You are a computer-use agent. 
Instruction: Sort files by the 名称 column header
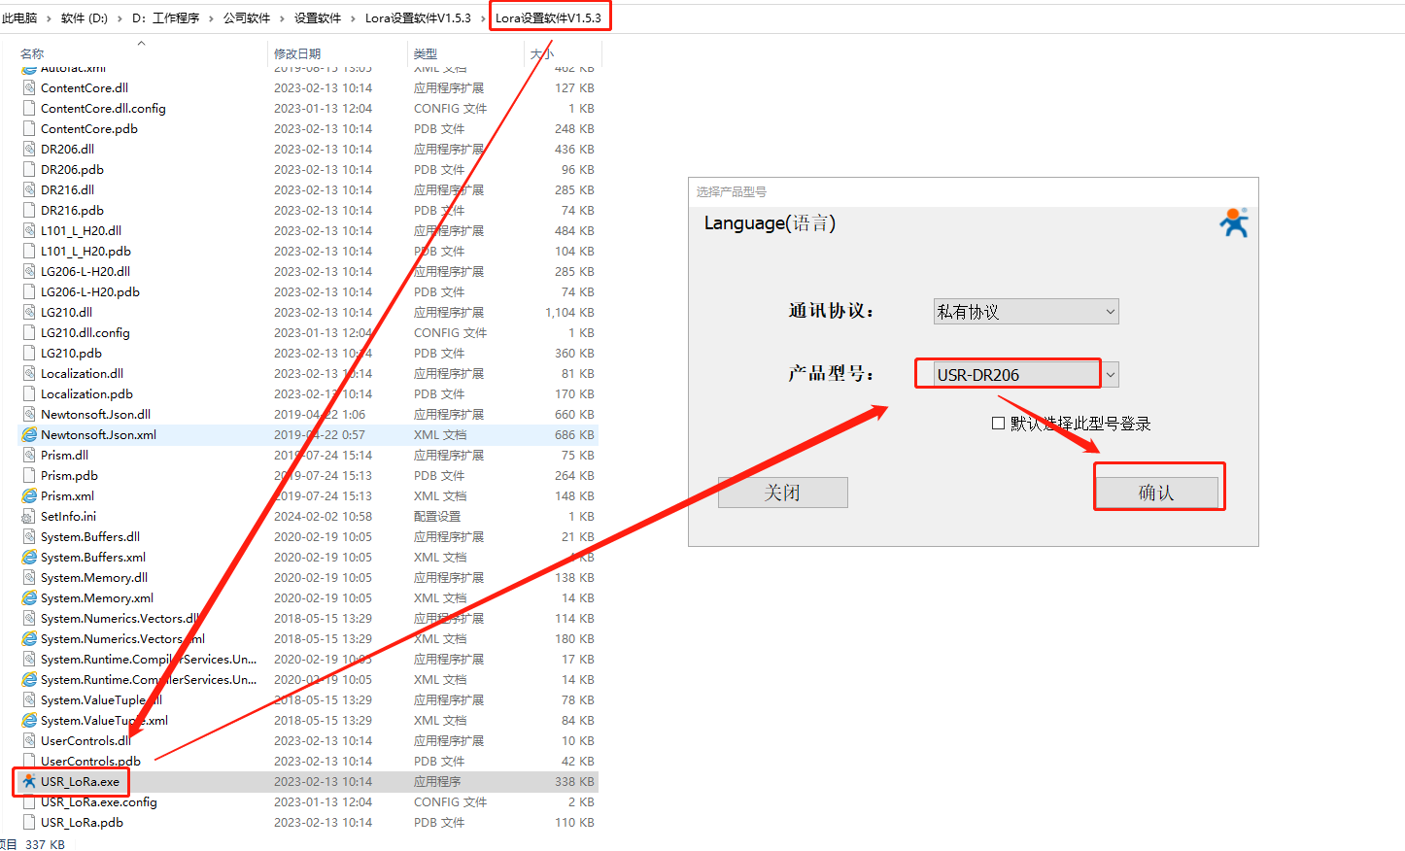(x=32, y=53)
